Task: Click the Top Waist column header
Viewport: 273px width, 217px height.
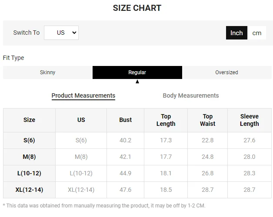Action: [x=207, y=120]
